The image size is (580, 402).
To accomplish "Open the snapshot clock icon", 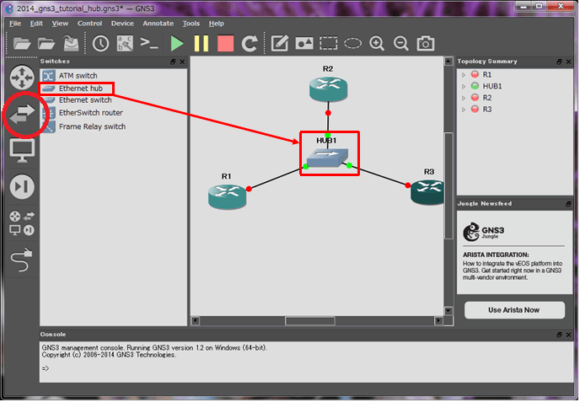I will 100,44.
